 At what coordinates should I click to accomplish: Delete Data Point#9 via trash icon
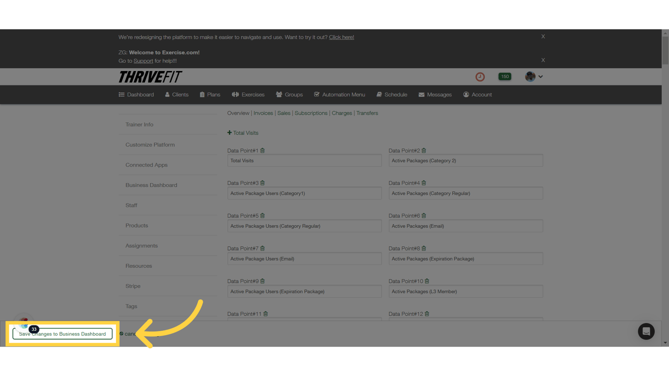click(263, 281)
